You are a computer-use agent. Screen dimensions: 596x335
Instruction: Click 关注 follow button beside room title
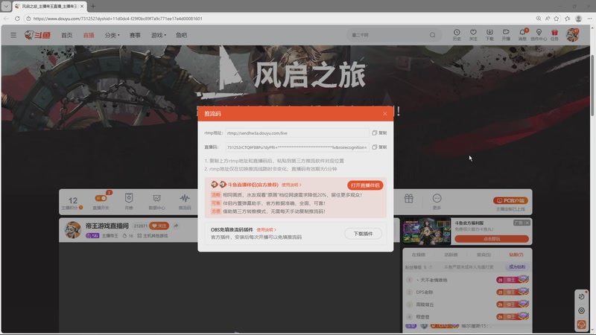tap(159, 226)
